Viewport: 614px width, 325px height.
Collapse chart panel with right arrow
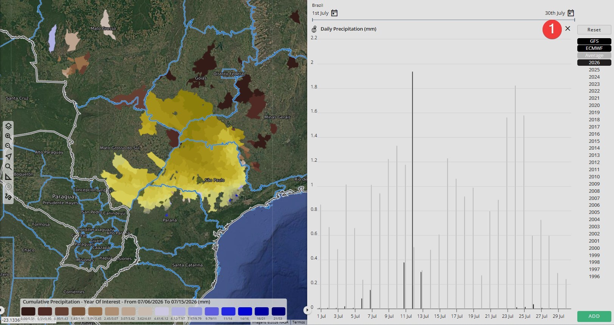[x=307, y=310]
